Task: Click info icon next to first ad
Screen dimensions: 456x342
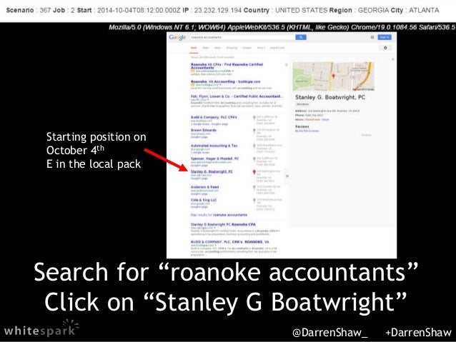Action: coord(287,64)
